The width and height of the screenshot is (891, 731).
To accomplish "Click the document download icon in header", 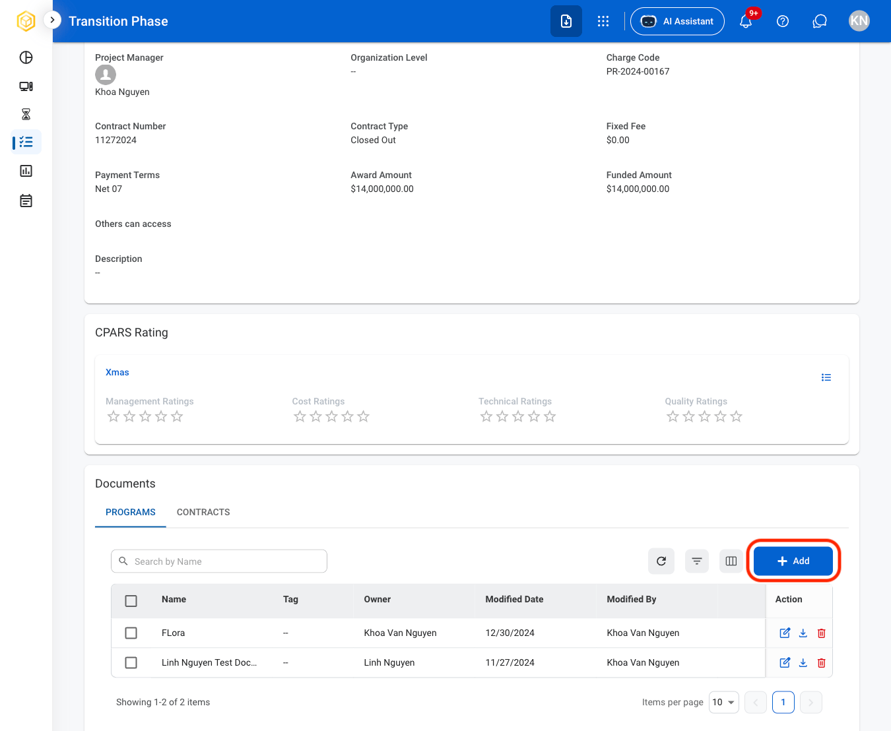I will (x=566, y=21).
